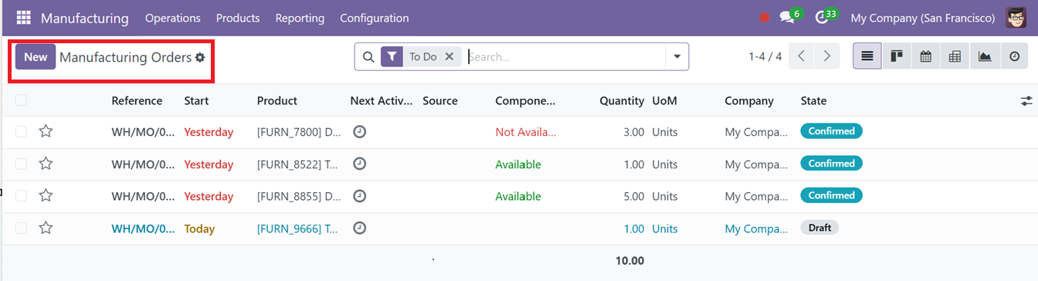Sort by the Source column header
Viewport: 1038px width, 281px height.
pyautogui.click(x=440, y=100)
